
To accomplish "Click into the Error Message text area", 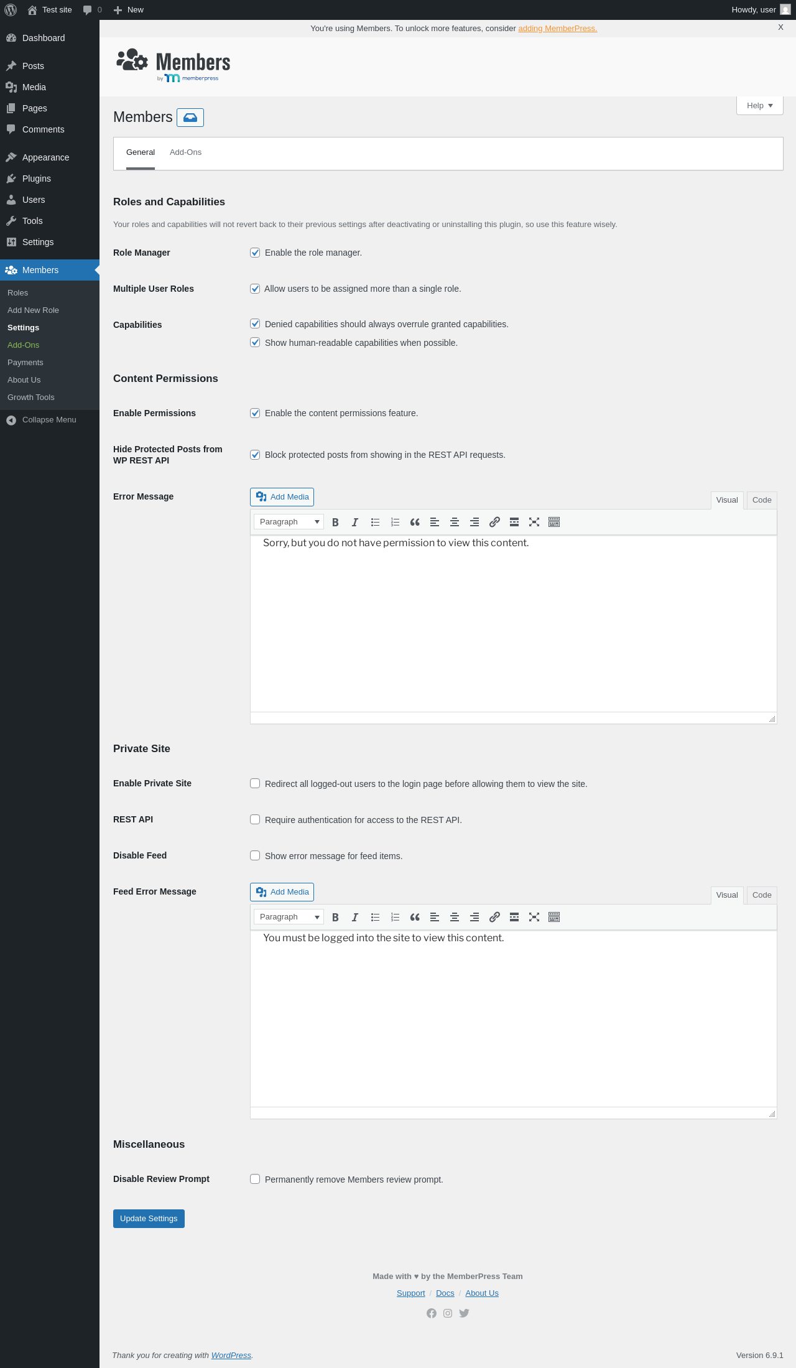I will pos(513,622).
